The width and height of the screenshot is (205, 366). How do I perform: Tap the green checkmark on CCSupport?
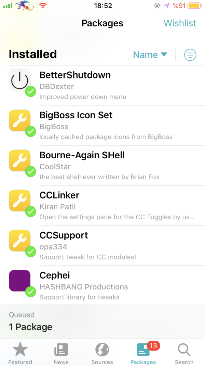coord(30,252)
